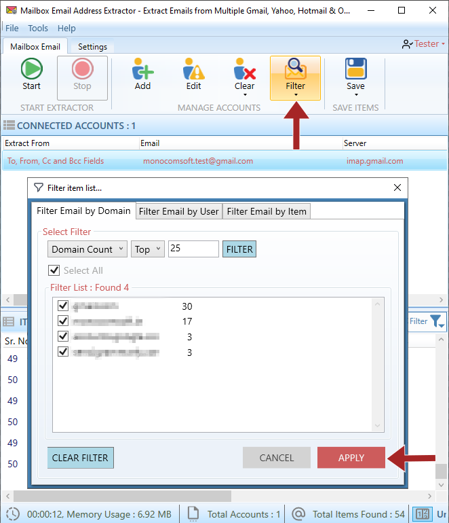Click the @ Total Items Found icon
Viewport: 449px width, 523px height.
[298, 514]
